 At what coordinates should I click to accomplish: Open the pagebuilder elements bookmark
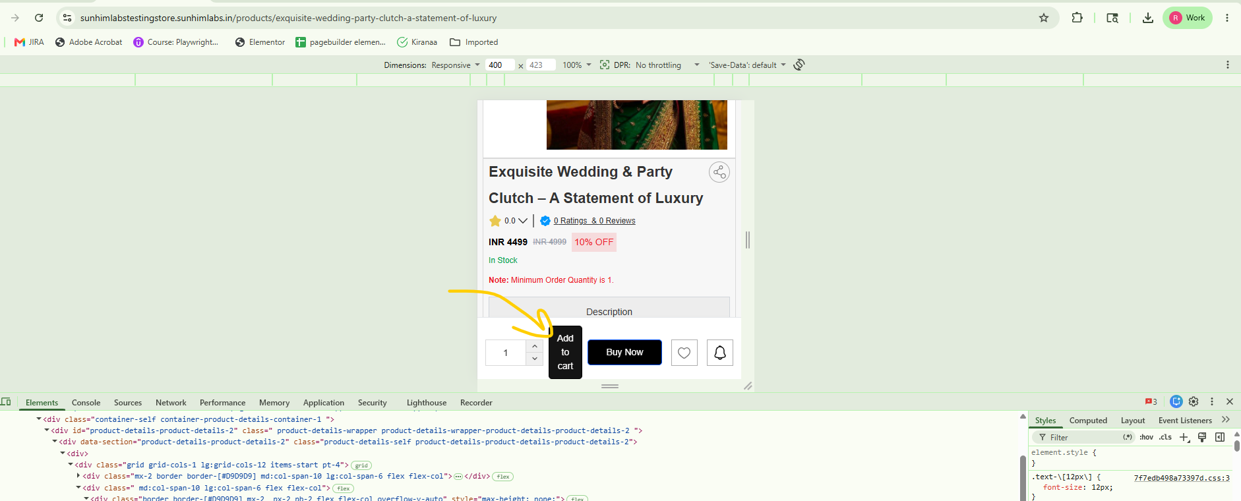(x=340, y=42)
